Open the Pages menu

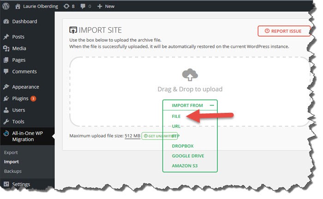(19, 60)
